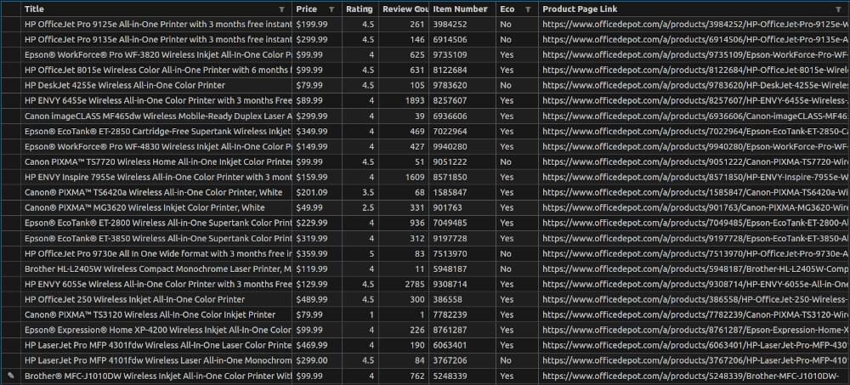The image size is (850, 385).
Task: Select the Epson WorkForce Pro WF-3820 title cell
Action: point(157,54)
